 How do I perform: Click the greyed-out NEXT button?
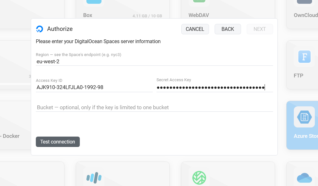click(260, 29)
